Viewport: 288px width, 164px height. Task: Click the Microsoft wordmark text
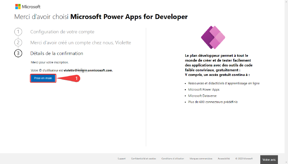click(31, 7)
